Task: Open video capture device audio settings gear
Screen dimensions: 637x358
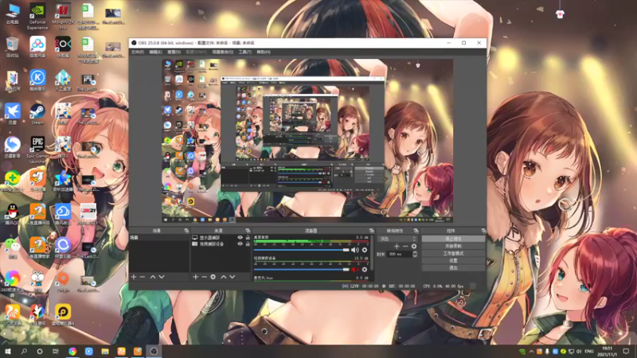Action: [x=365, y=270]
